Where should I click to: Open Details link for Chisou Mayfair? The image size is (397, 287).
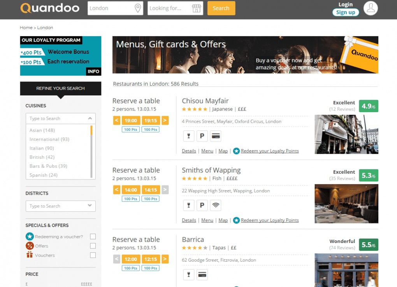coord(189,151)
